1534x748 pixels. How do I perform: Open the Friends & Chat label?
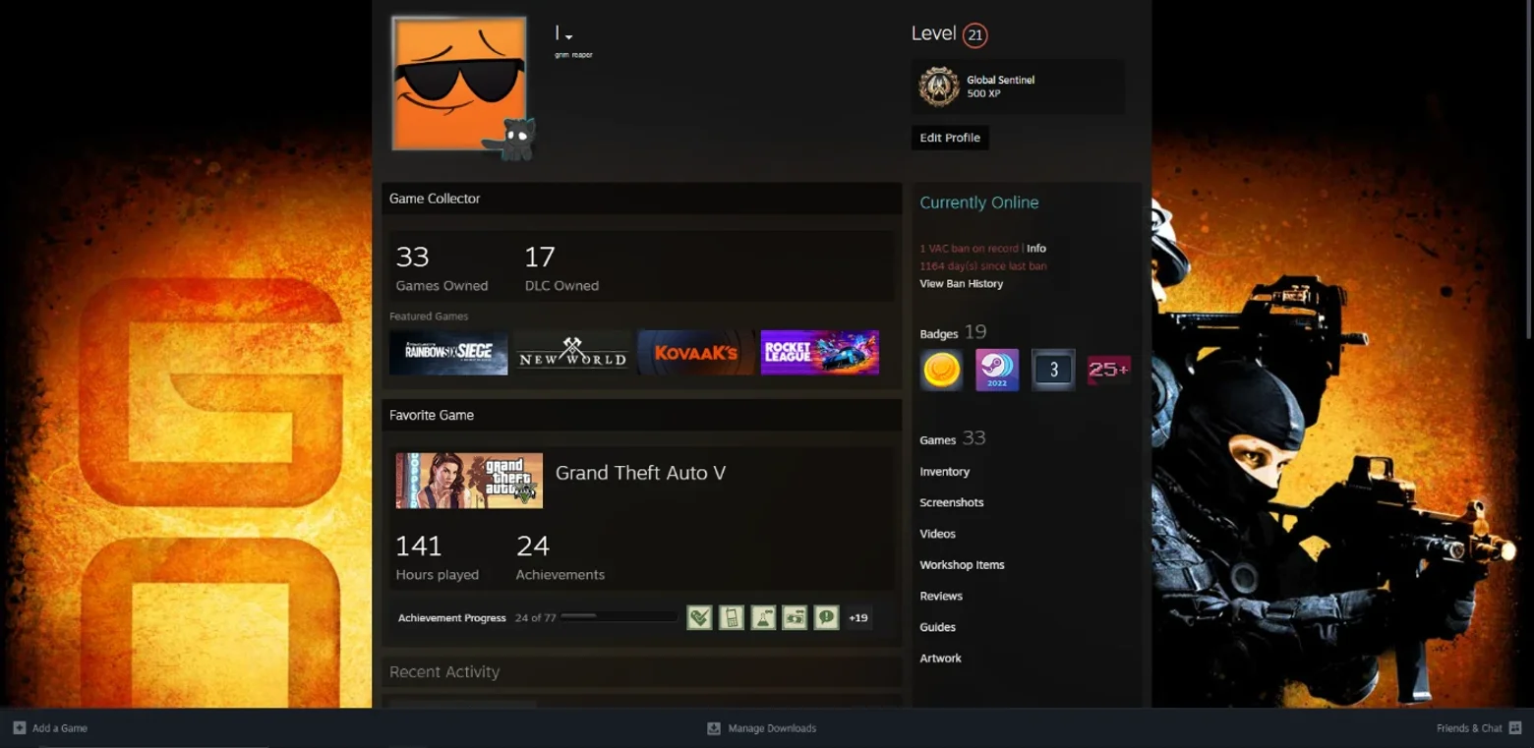tap(1469, 728)
